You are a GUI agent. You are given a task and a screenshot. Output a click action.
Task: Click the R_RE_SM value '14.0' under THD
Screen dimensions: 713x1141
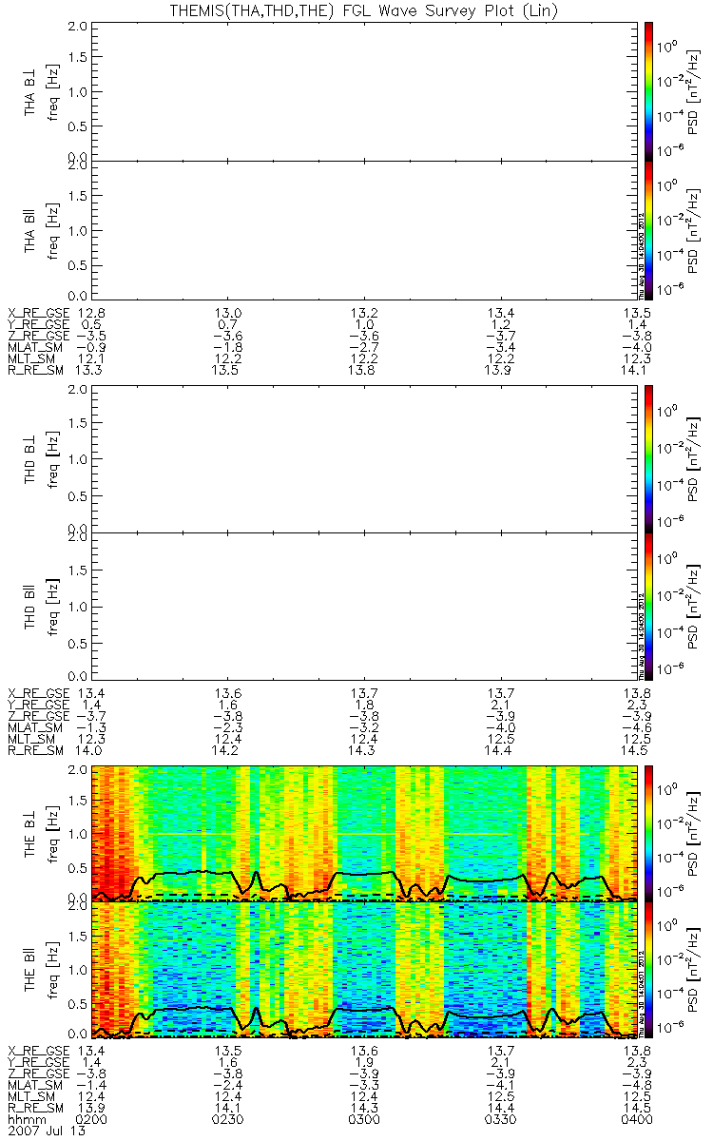tap(93, 750)
